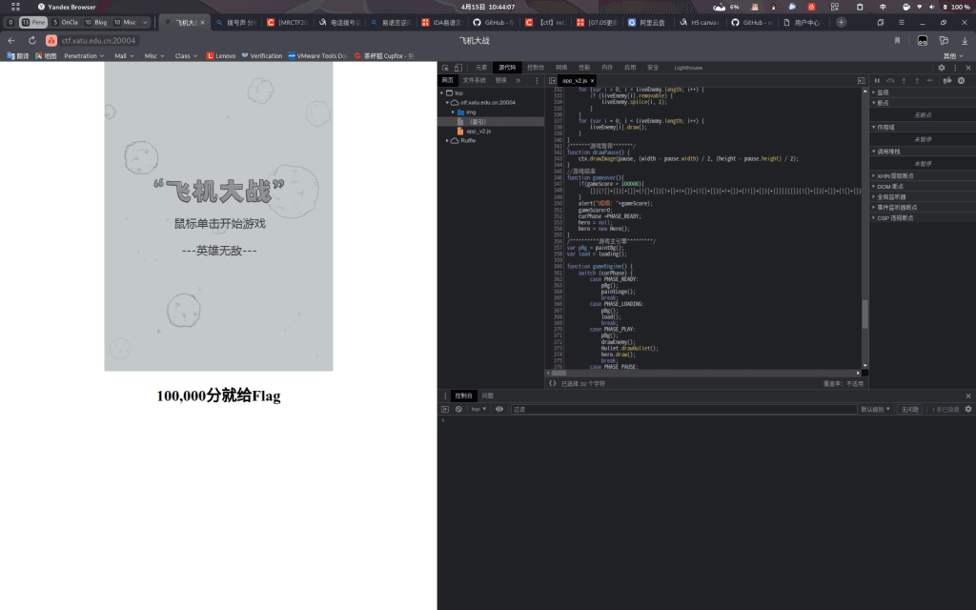Image resolution: width=976 pixels, height=610 pixels.
Task: Reload the page in the browser
Action: (32, 40)
